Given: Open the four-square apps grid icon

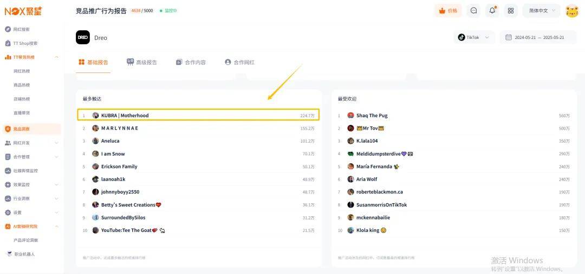Looking at the screenshot, I should pos(510,11).
